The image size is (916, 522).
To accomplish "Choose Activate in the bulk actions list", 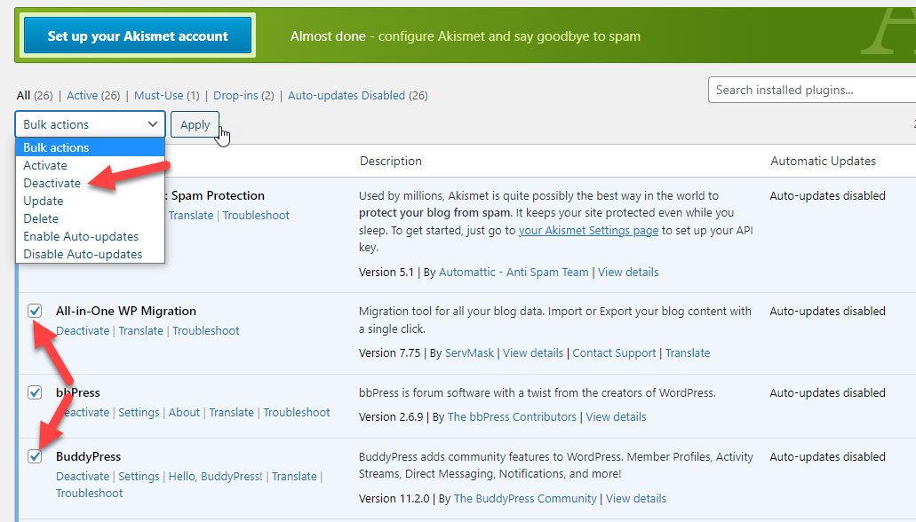I will click(45, 165).
